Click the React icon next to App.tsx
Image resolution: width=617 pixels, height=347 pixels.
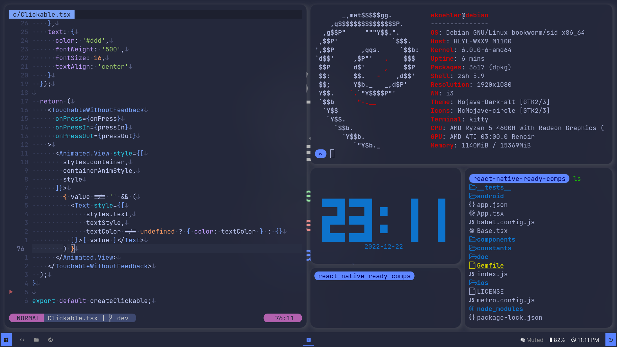[472, 213]
